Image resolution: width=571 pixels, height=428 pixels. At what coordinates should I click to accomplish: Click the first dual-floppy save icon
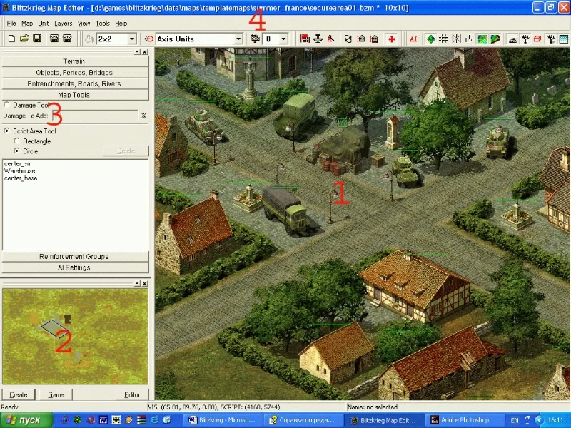54,39
